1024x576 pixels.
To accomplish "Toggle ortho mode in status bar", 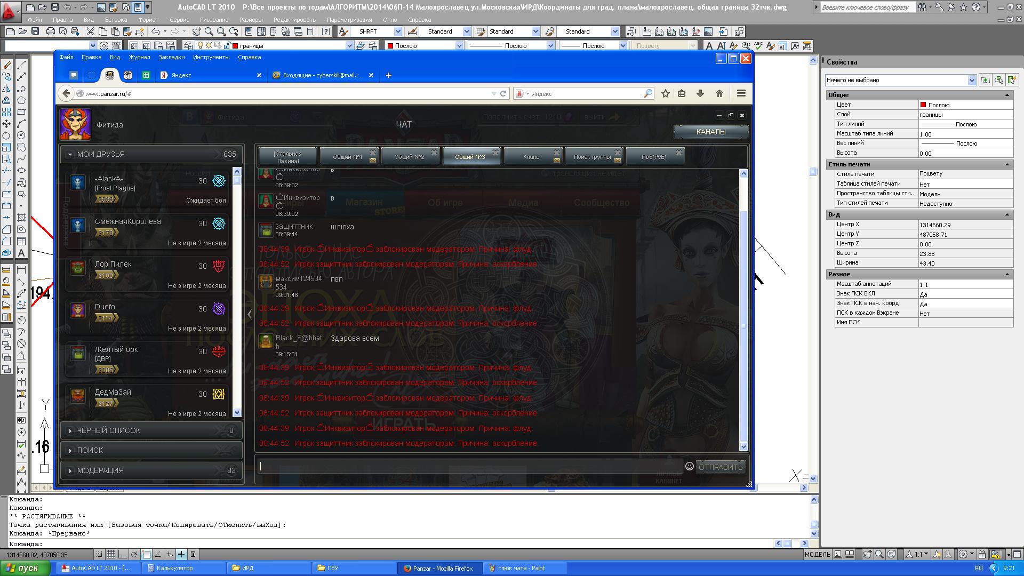I will click(x=123, y=555).
